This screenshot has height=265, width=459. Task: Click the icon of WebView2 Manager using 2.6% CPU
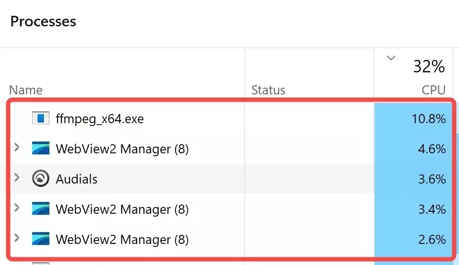pyautogui.click(x=40, y=238)
